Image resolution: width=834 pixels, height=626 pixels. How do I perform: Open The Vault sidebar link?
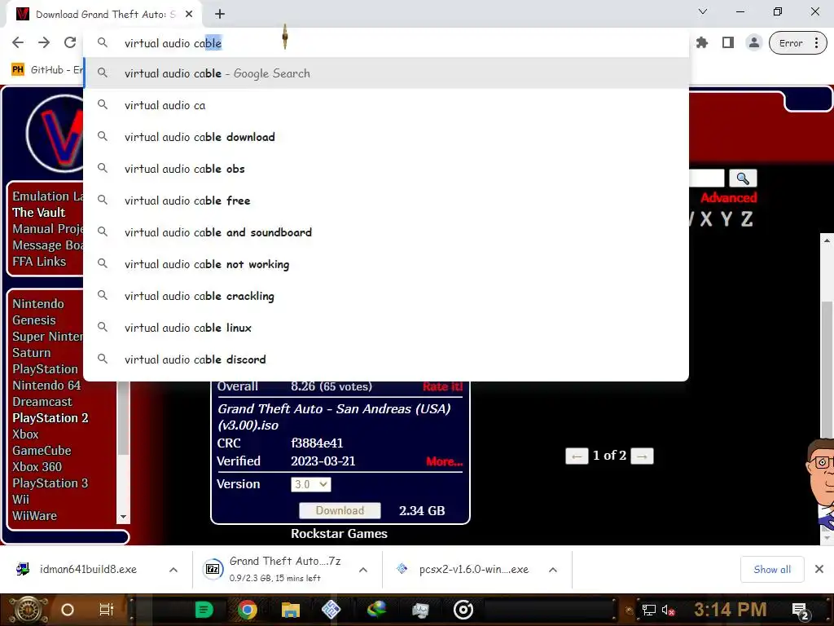coord(39,213)
